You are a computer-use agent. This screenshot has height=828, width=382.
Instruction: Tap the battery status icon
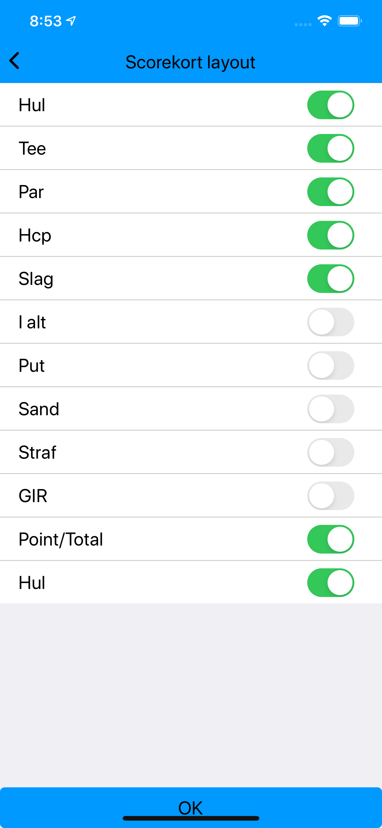350,21
